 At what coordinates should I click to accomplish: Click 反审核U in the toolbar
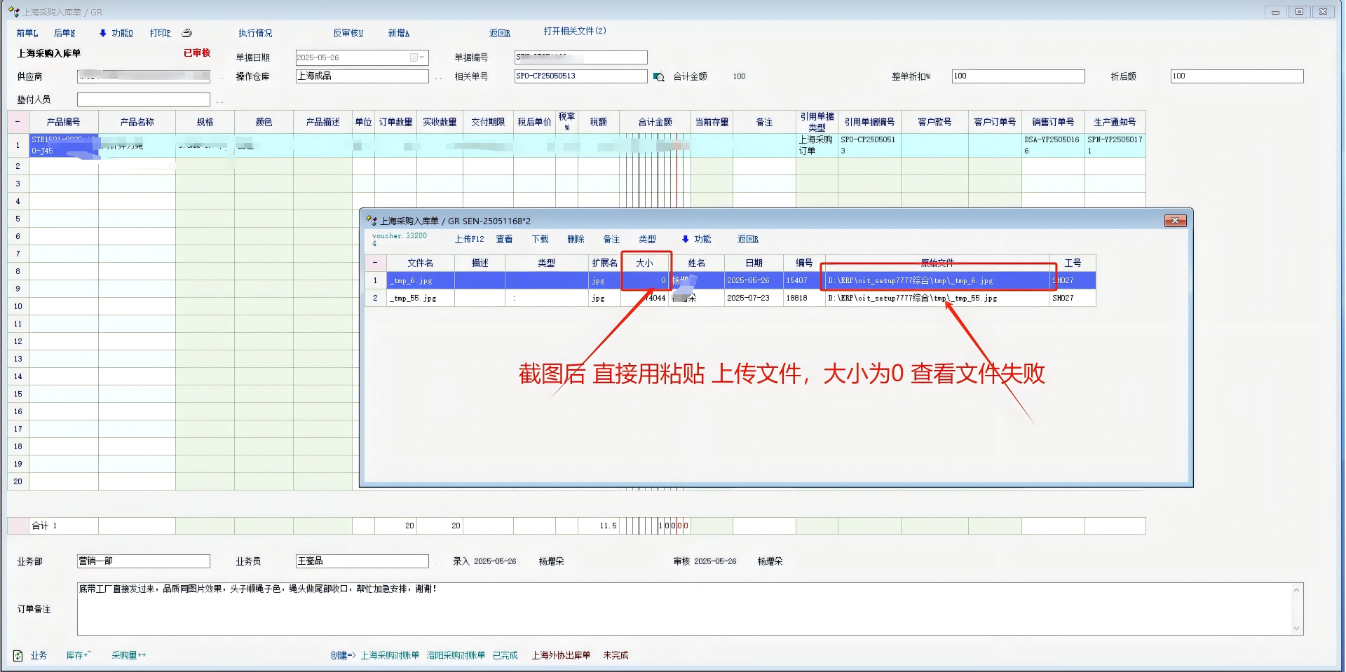pos(348,33)
